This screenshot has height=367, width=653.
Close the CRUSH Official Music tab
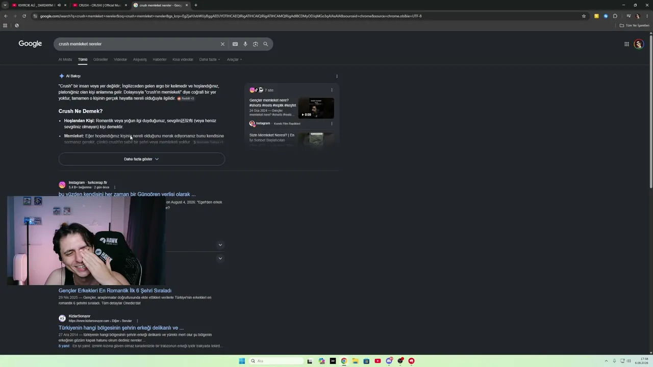pos(126,5)
